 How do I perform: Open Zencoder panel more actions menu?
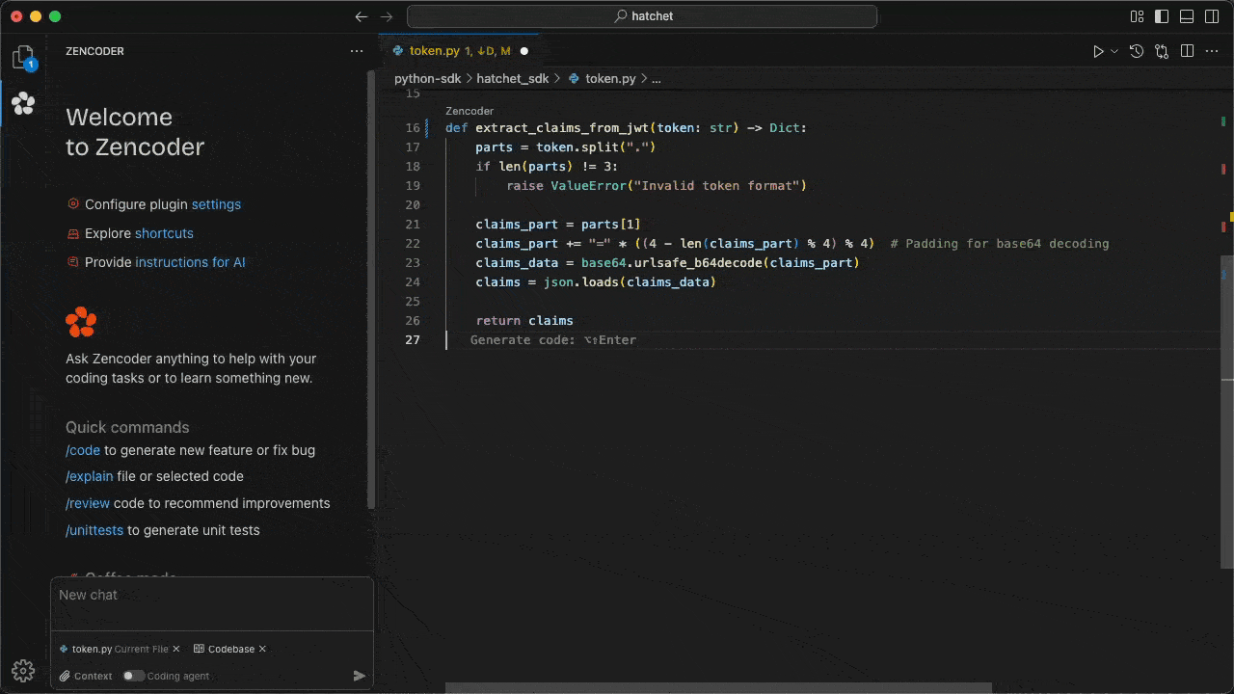357,51
